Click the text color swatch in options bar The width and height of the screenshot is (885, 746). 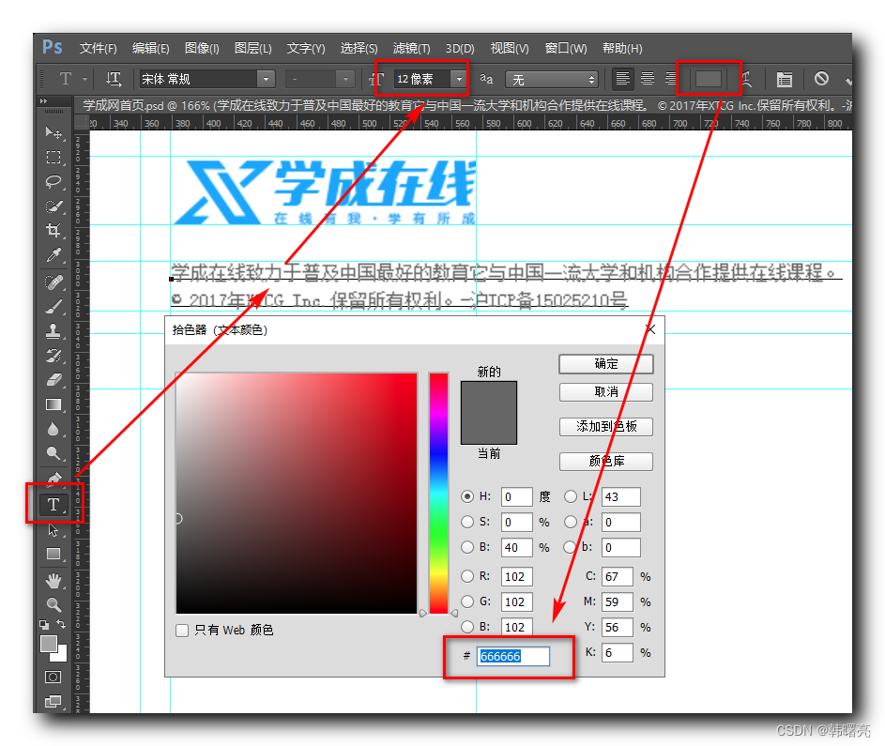click(709, 79)
